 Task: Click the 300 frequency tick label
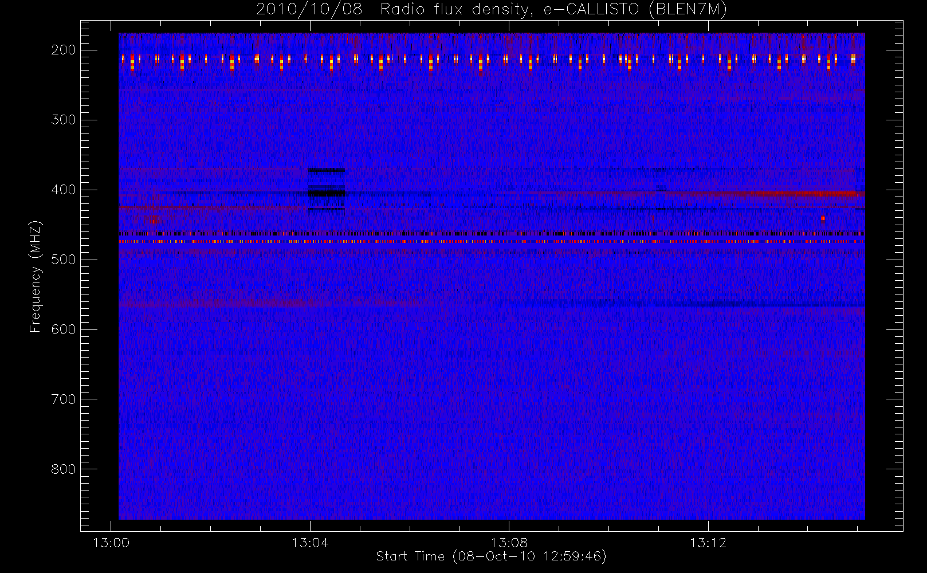[64, 120]
